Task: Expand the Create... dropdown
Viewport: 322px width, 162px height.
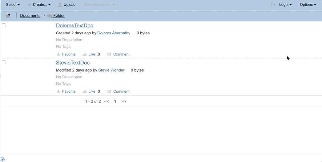Action: [x=39, y=5]
